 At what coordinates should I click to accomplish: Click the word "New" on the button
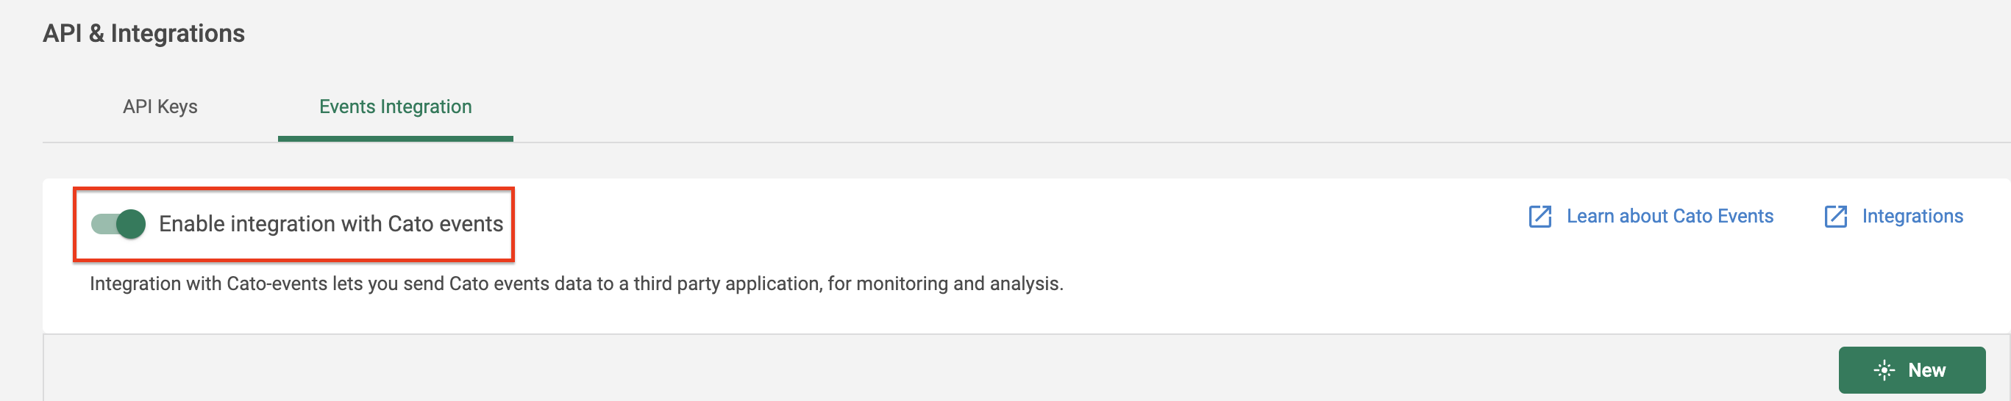tap(1926, 370)
